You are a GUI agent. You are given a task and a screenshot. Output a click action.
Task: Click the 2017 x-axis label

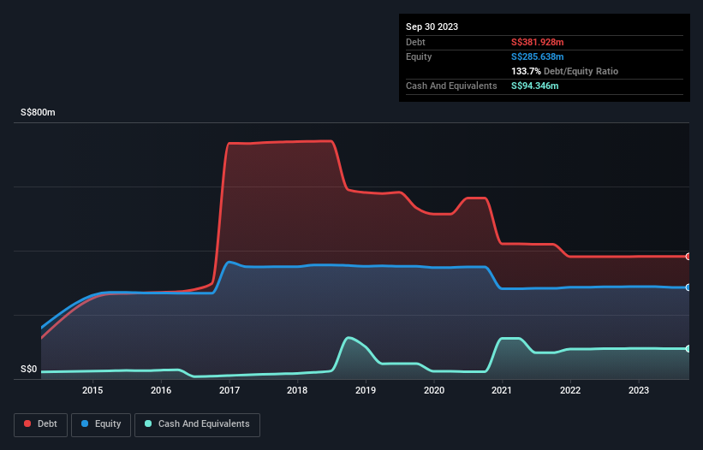(x=229, y=390)
